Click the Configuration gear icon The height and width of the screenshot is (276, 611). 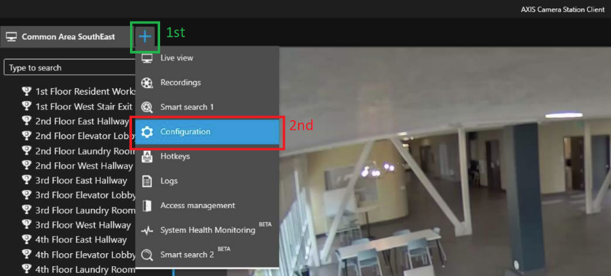pyautogui.click(x=147, y=132)
